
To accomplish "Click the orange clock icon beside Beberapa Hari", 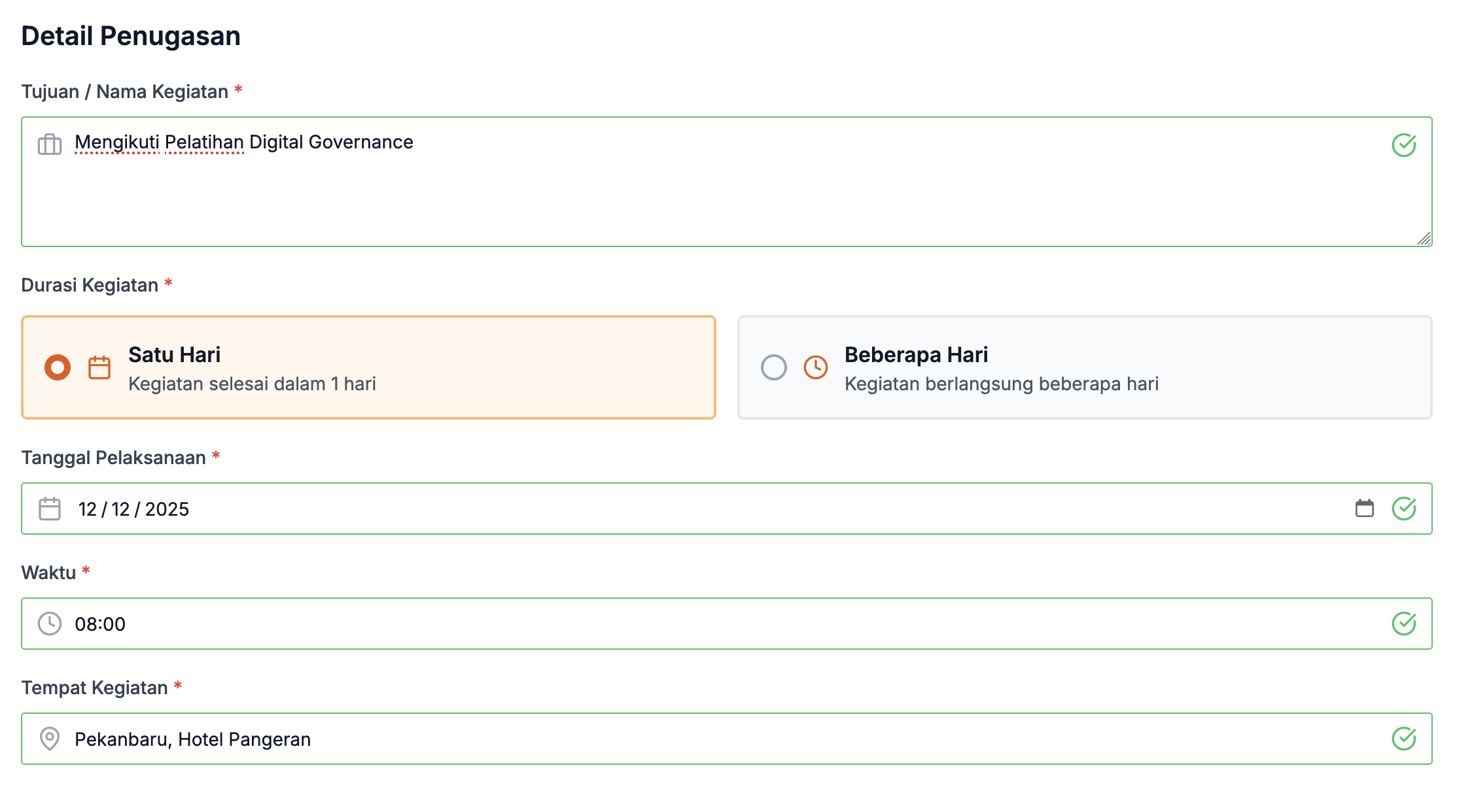I will [816, 367].
